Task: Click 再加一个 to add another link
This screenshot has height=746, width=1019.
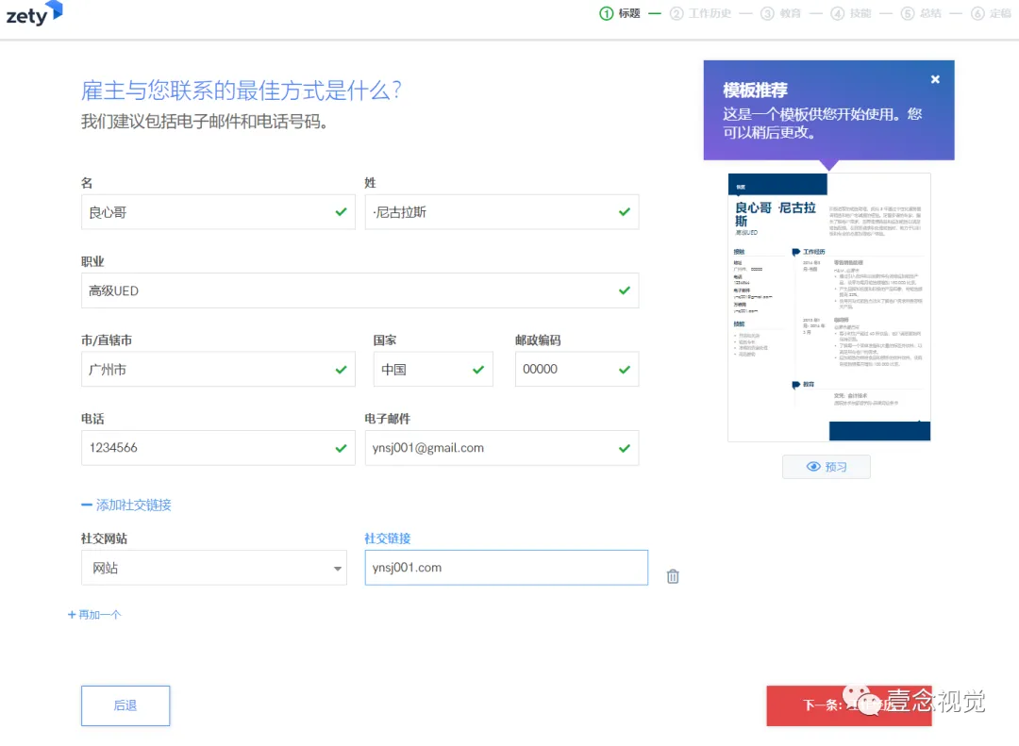Action: coord(94,615)
